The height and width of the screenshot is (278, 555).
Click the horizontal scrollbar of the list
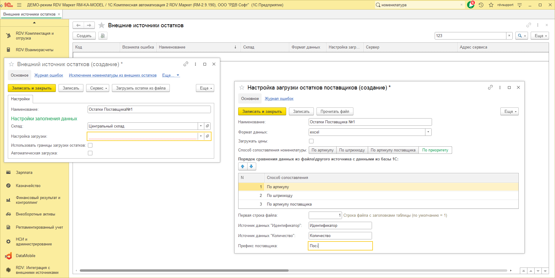tap(184, 271)
